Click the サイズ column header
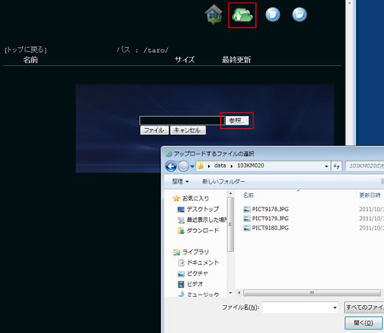 (185, 60)
